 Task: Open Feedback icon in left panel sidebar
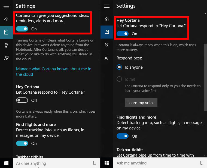point(6,58)
